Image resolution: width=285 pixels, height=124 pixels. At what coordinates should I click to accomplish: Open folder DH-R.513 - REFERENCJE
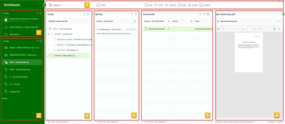pos(66,50)
